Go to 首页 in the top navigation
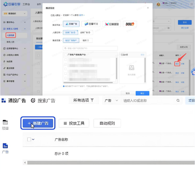The height and width of the screenshot is (172, 195). 39,4
